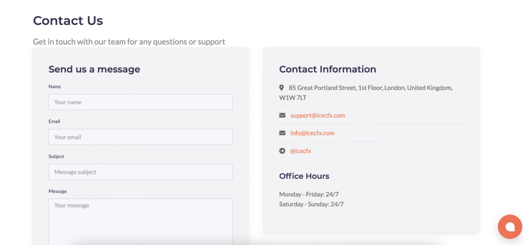Click the map pin icon beside address
Viewport: 523px width, 245px height.
(x=281, y=88)
